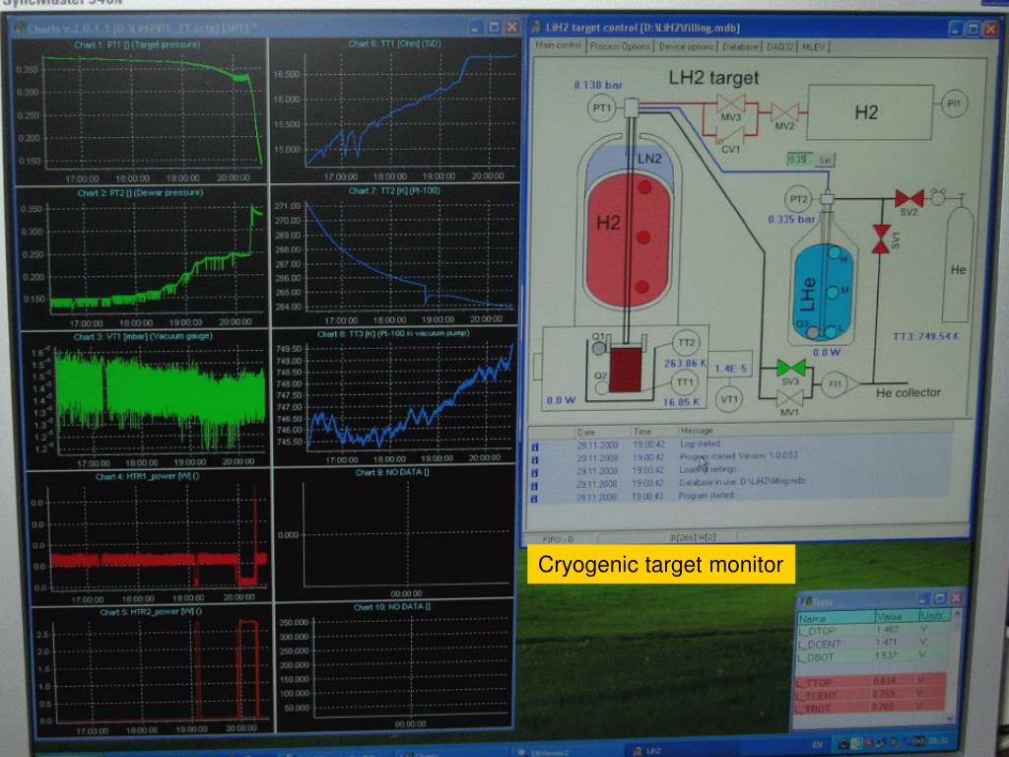Screen dimensions: 1009x757
Task: Click the VT1 vacuum gauge circle
Action: click(728, 400)
